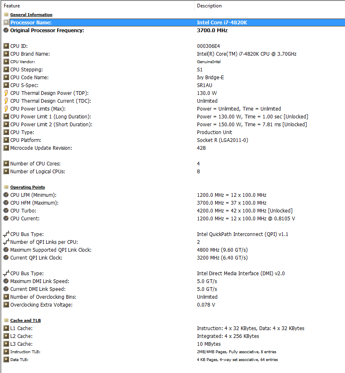The height and width of the screenshot is (373, 345).
Task: Click the chip icon beside L3 Cache
Action: (x=6, y=344)
